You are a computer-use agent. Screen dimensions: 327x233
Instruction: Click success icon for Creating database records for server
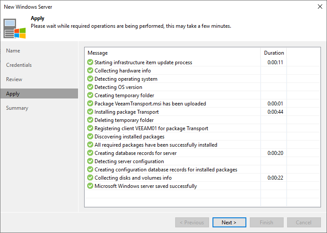(x=90, y=153)
